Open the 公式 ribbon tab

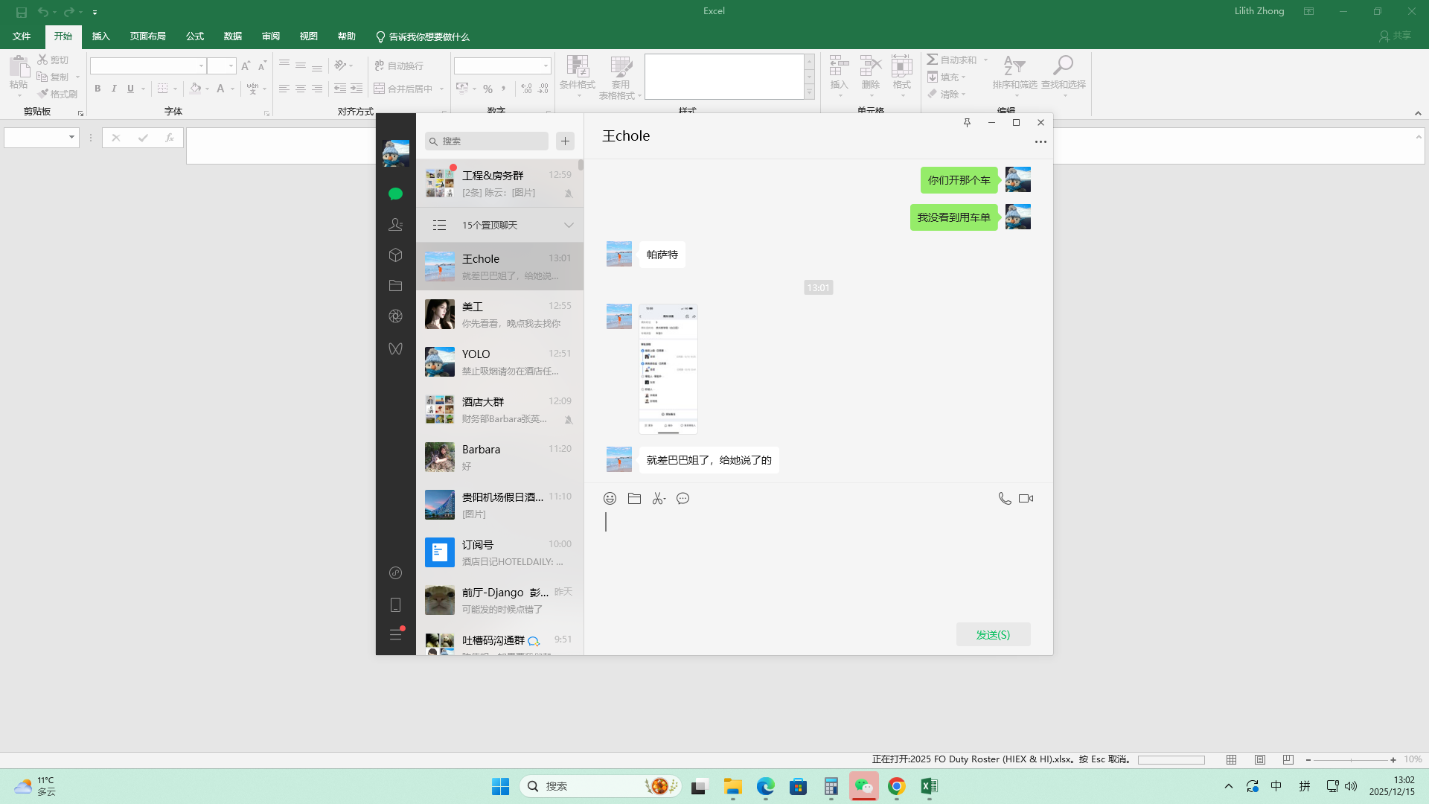click(194, 36)
